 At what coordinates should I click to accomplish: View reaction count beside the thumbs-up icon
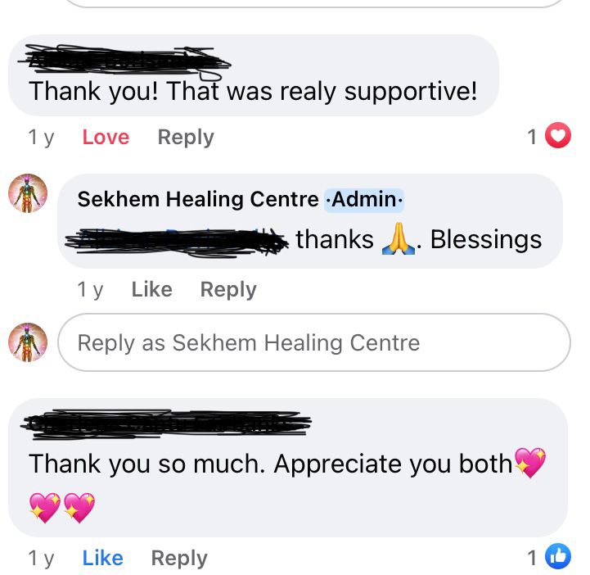[532, 558]
